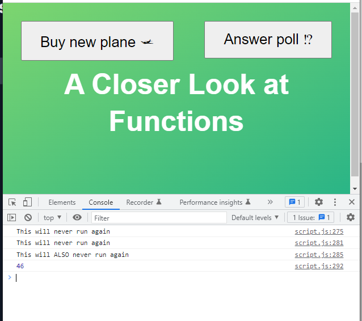Open the Default levels dropdown
Viewport: 362px width, 321px height.
coord(255,218)
